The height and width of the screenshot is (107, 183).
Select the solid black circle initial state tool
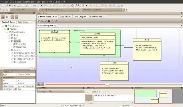49,21
